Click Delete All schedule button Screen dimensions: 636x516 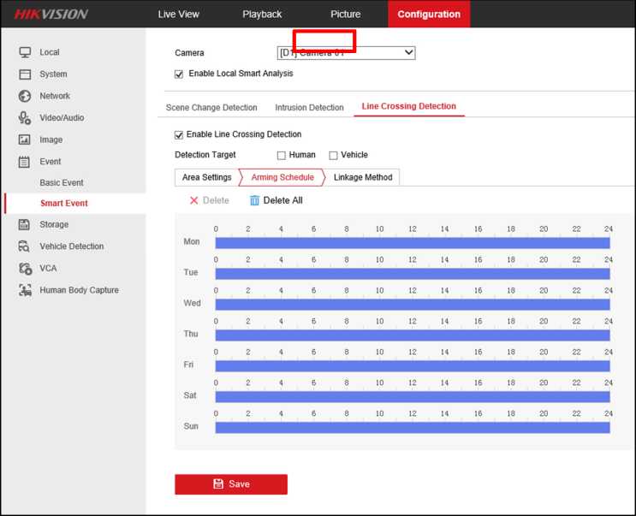(276, 200)
